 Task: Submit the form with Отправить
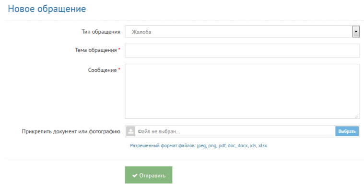149,175
